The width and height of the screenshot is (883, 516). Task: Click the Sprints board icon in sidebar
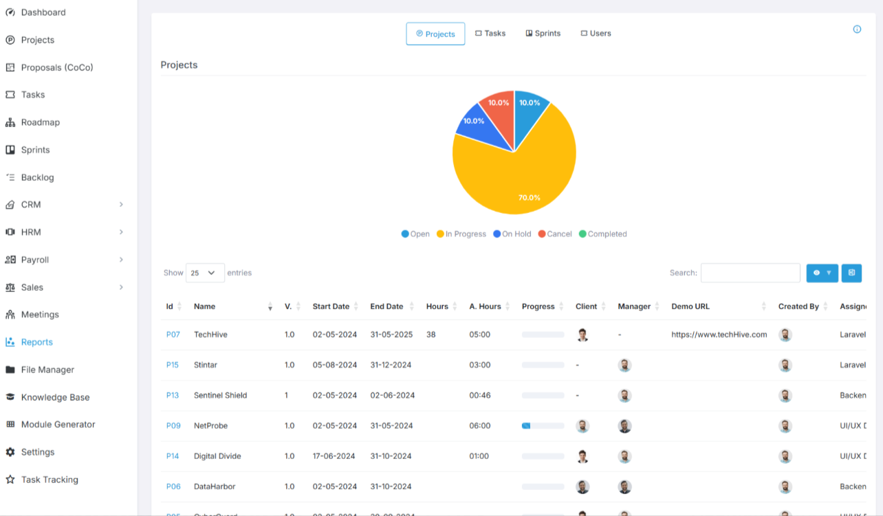10,150
